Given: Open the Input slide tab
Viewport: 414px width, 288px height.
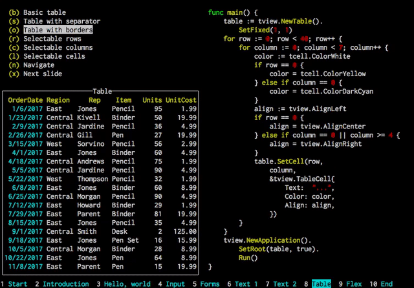Looking at the screenshot, I should click(x=175, y=283).
